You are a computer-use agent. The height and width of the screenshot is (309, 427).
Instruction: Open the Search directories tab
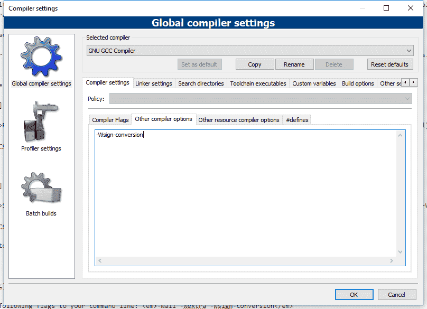tap(201, 83)
